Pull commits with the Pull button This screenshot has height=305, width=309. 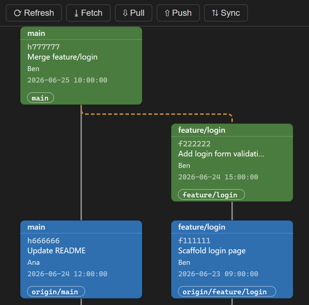click(134, 13)
